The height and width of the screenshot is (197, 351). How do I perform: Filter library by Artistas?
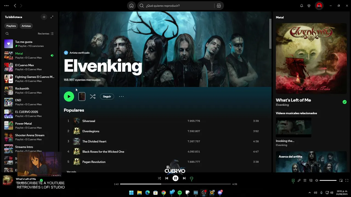click(x=26, y=26)
